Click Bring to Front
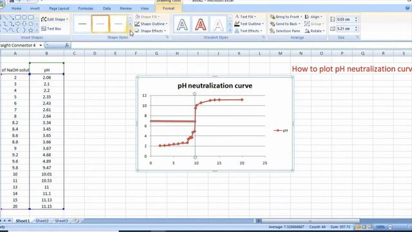Viewport: 412px width, 232px height. point(286,17)
